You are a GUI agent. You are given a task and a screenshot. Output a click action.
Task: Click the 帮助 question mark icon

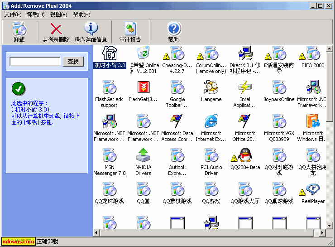(174, 29)
